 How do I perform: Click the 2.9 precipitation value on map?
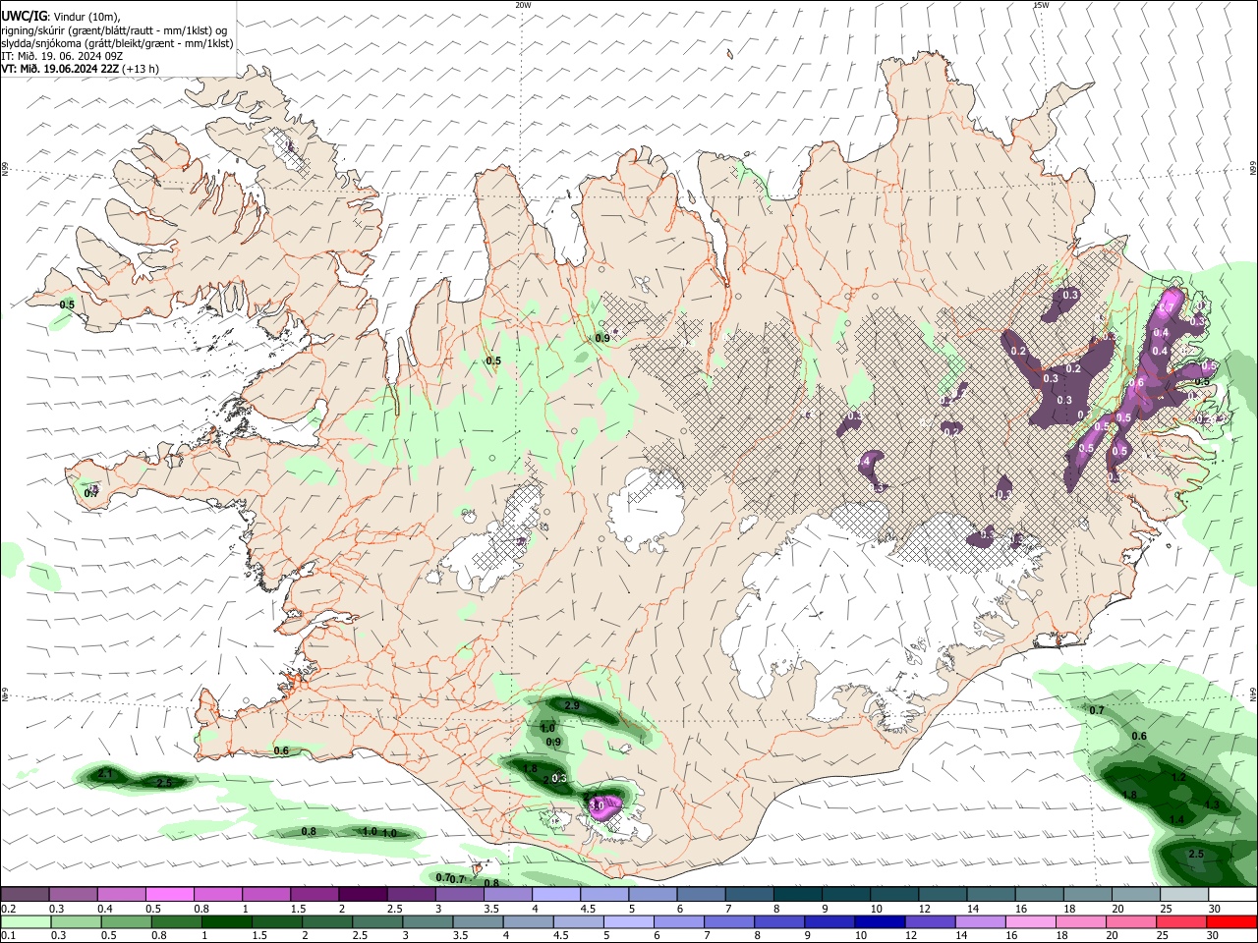572,706
